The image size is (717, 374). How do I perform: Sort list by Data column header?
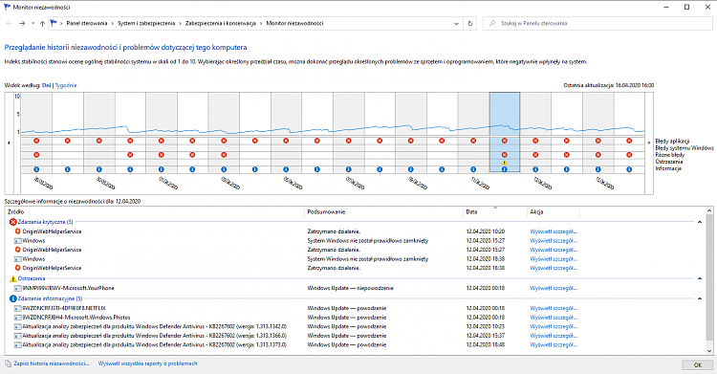point(495,212)
